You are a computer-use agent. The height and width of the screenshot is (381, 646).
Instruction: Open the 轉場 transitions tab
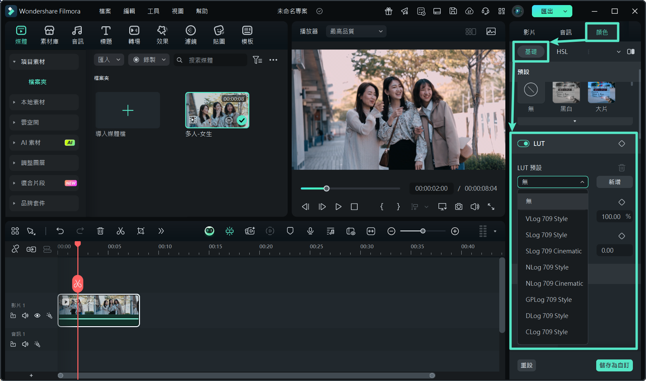(x=134, y=35)
